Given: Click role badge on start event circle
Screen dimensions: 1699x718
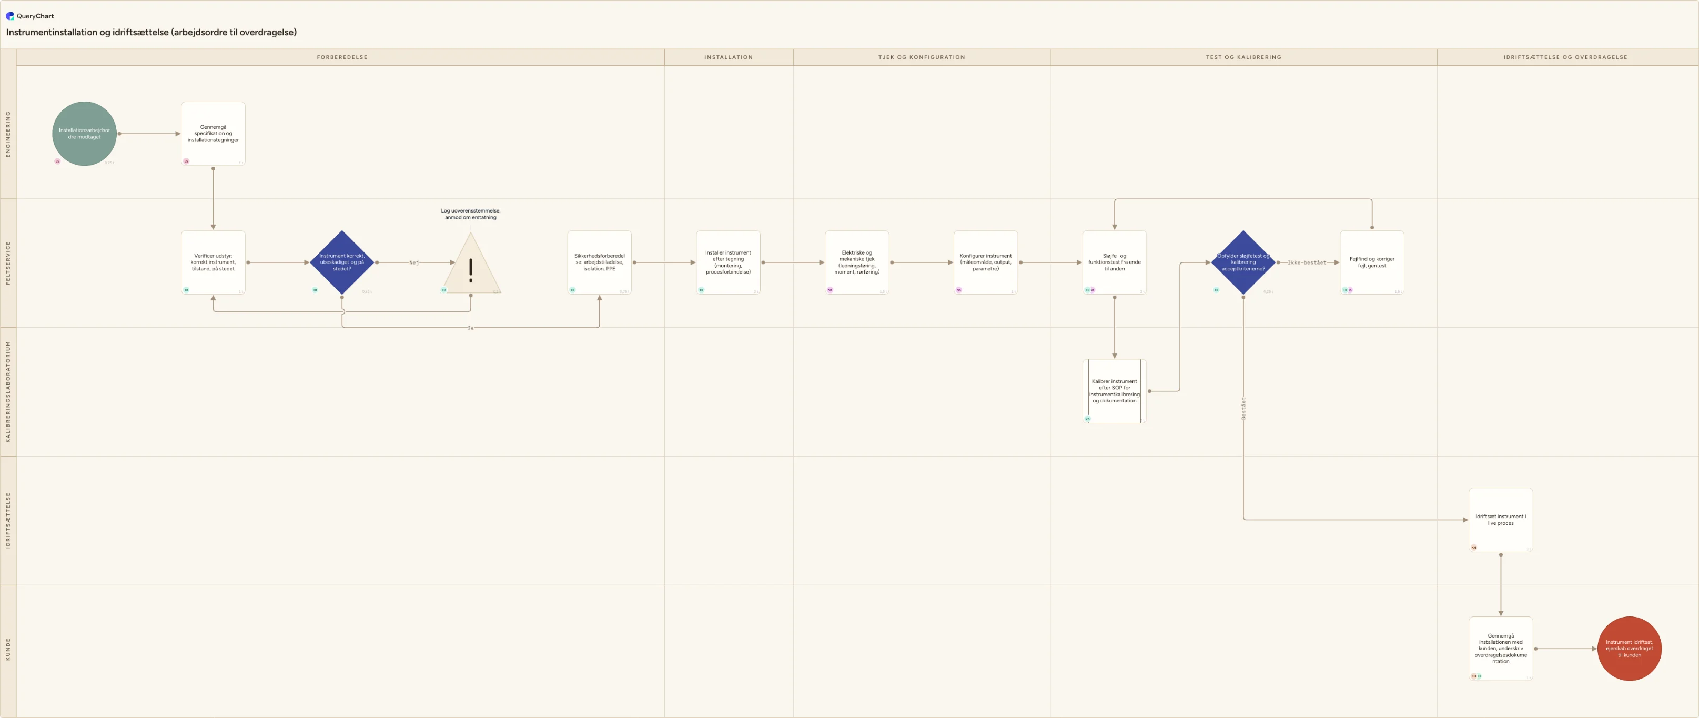Looking at the screenshot, I should point(57,161).
